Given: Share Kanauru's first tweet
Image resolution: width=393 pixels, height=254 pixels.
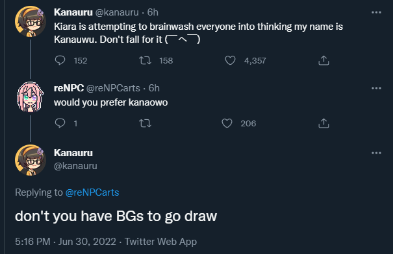Looking at the screenshot, I should coord(323,60).
